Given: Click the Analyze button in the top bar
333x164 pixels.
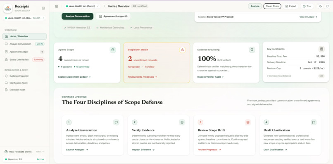Looking at the screenshot, I should click(255, 6).
